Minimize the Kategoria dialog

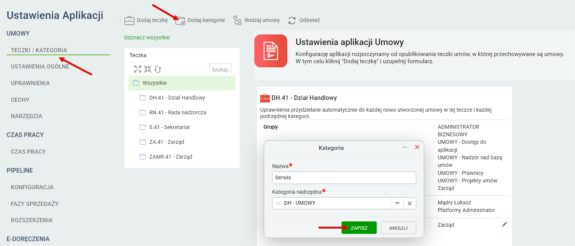[405, 147]
